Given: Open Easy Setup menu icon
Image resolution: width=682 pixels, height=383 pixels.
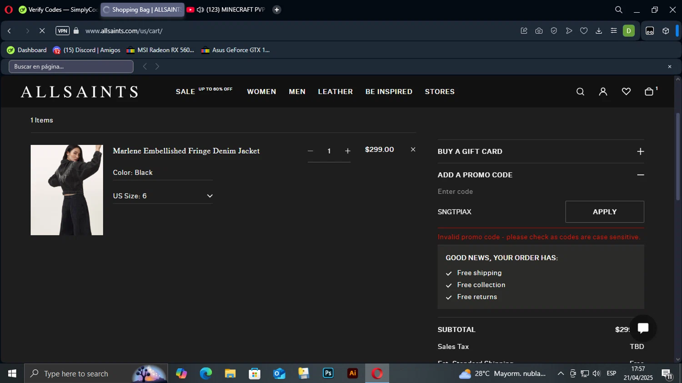Looking at the screenshot, I should [614, 31].
